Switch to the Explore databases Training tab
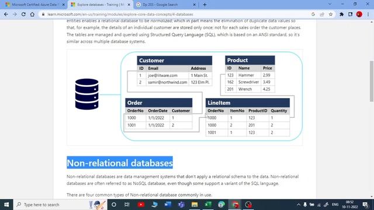This screenshot has width=374, height=210. click(100, 5)
